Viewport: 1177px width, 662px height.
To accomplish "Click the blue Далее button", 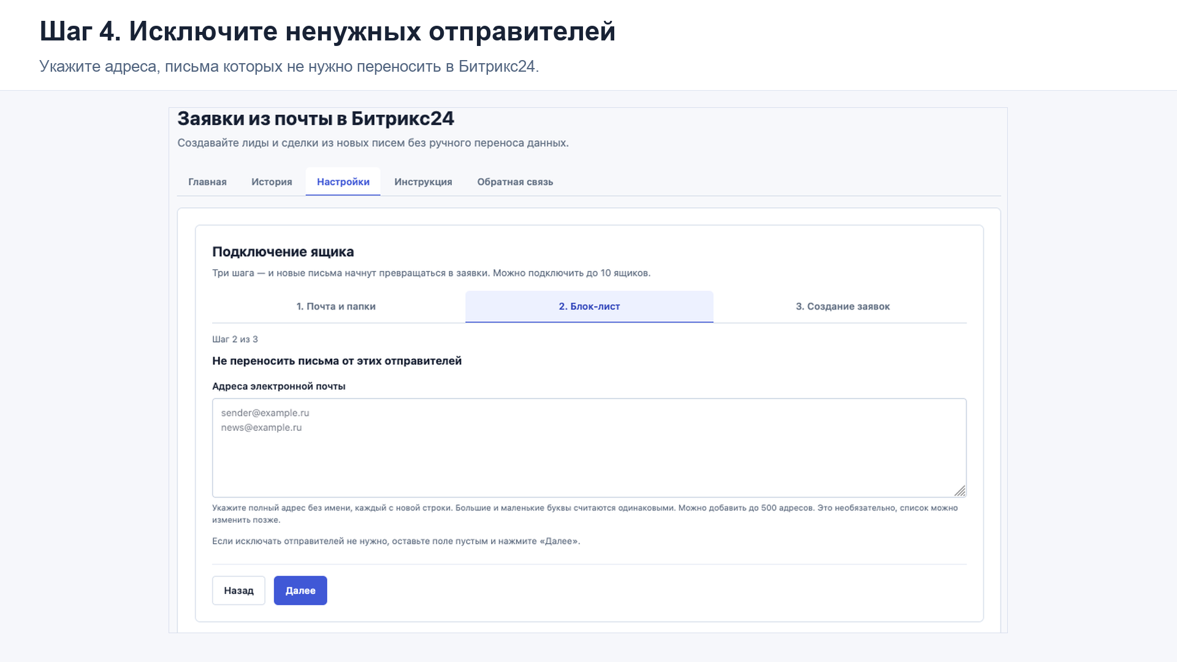I will tap(300, 590).
